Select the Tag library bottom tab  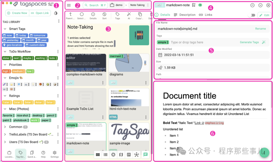[x=20, y=154]
